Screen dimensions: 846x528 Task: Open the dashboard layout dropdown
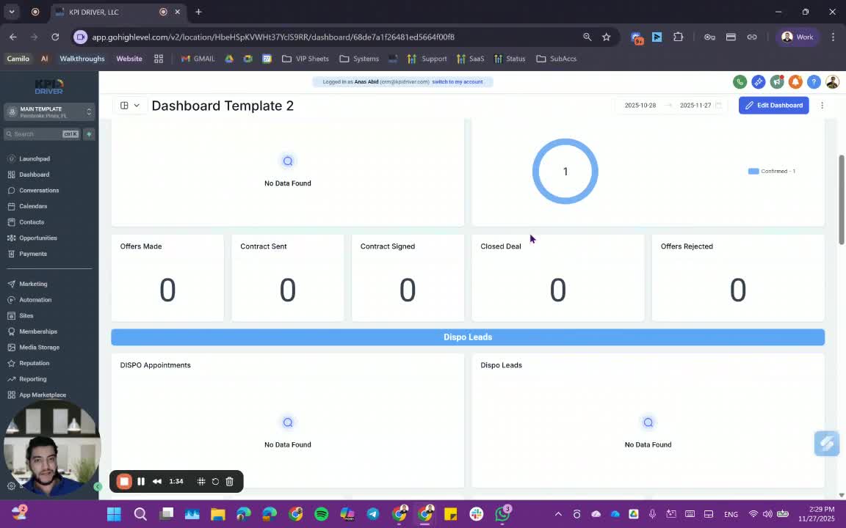click(129, 106)
